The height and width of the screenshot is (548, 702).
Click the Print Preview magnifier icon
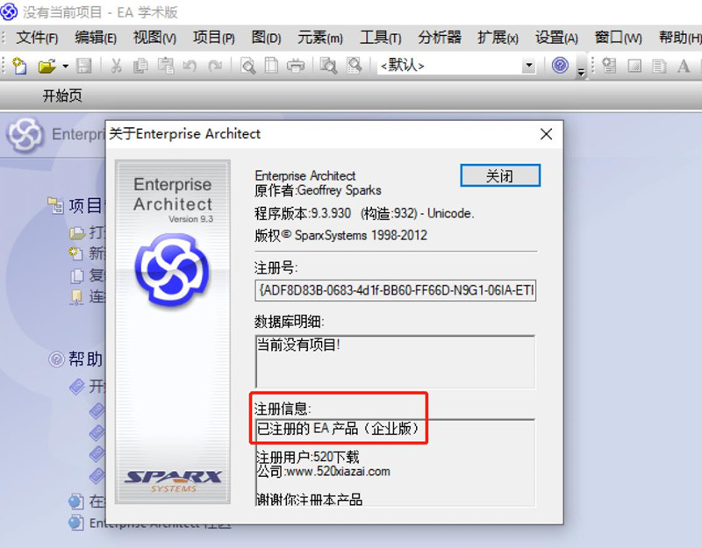(x=247, y=66)
